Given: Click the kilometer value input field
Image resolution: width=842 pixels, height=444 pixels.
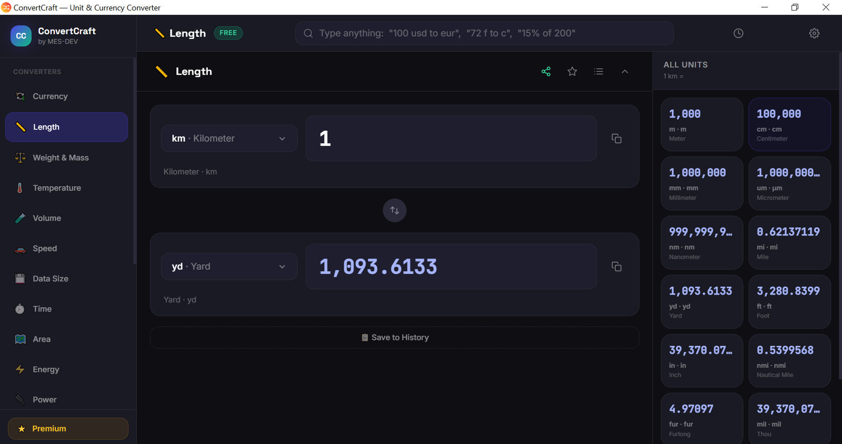Looking at the screenshot, I should pos(451,138).
